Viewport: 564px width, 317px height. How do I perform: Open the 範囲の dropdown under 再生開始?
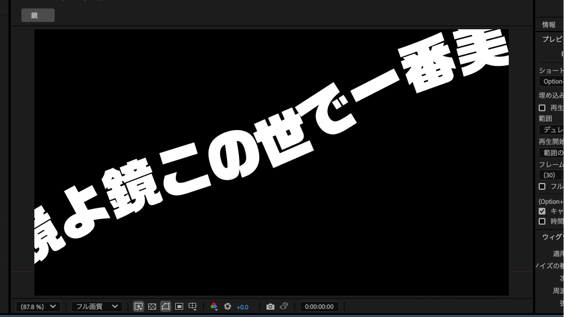tap(552, 153)
